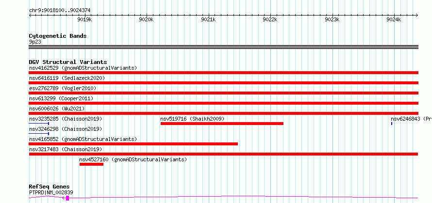
Task: Click the 9023k ruler tick label
Action: (332, 19)
